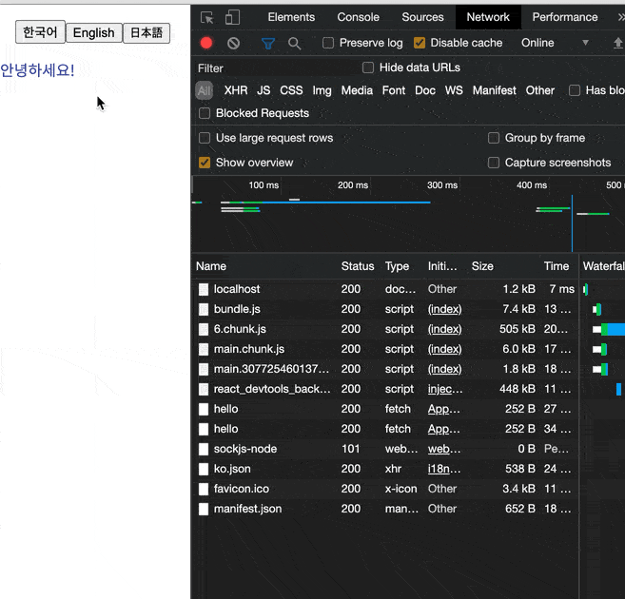Uncheck the Show overview option

coord(205,163)
